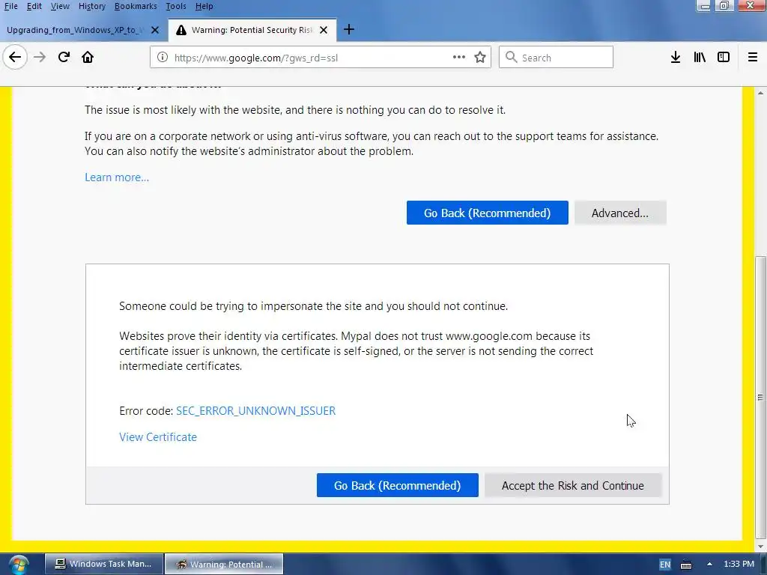The height and width of the screenshot is (575, 767).
Task: Open the Help menu
Action: [204, 6]
